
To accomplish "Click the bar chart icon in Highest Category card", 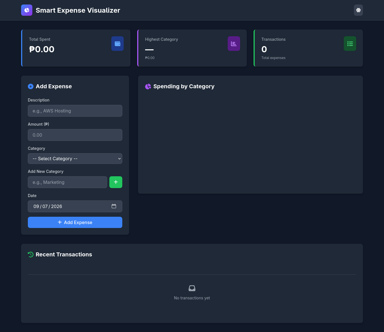I will pyautogui.click(x=234, y=44).
